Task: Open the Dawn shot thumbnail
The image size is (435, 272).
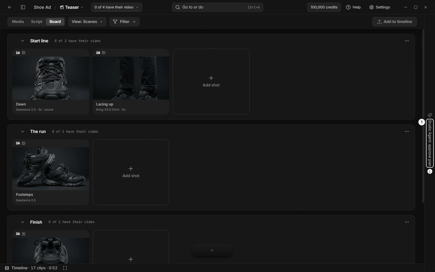Action: coord(51,78)
